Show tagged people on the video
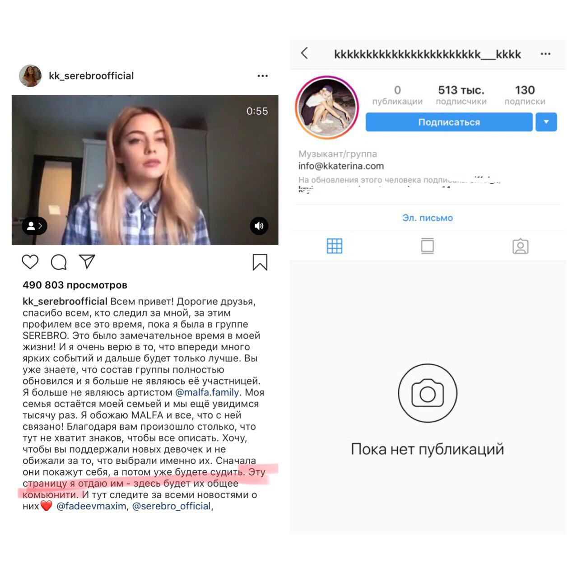Screen dimensions: 573x573 pyautogui.click(x=34, y=226)
